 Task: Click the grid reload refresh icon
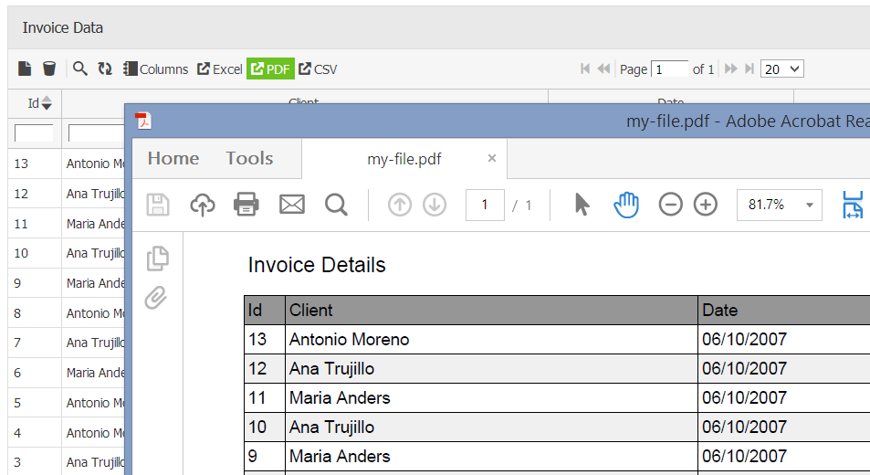tap(105, 69)
